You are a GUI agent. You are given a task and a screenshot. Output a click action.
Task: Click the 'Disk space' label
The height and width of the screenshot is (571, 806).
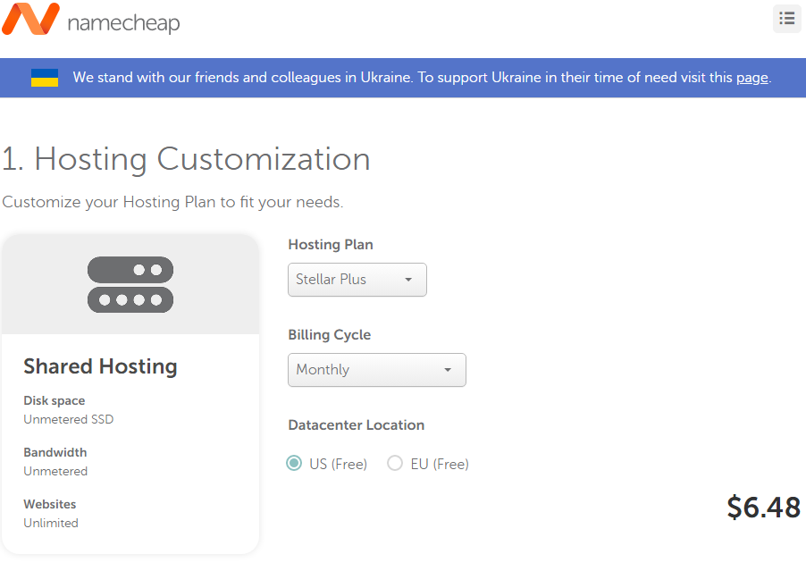[x=54, y=400]
